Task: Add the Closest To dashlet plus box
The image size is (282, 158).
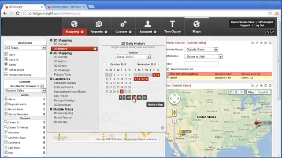Action: click(x=44, y=122)
